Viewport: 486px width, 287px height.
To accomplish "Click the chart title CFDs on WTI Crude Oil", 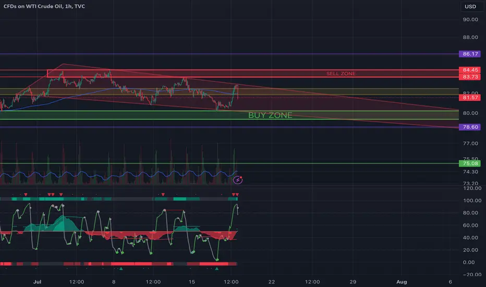I will [44, 6].
